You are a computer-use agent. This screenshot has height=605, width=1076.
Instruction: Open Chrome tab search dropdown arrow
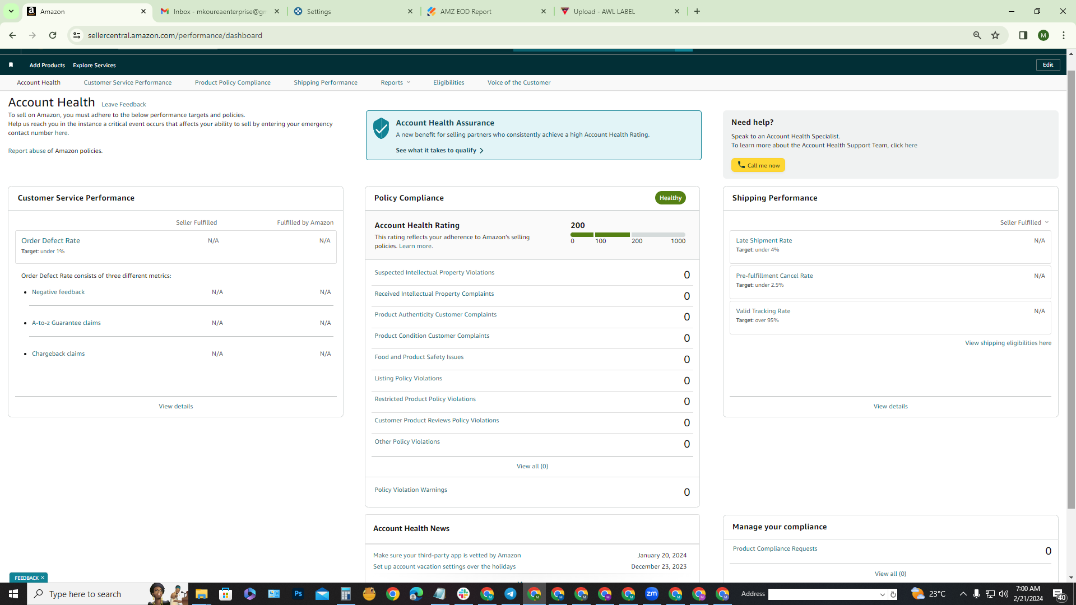click(x=11, y=11)
